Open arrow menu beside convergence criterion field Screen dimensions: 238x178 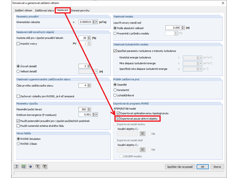[x=96, y=115]
